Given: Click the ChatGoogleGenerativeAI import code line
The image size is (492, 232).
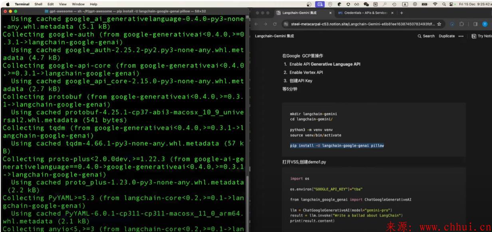Looking at the screenshot, I should pyautogui.click(x=351, y=199).
